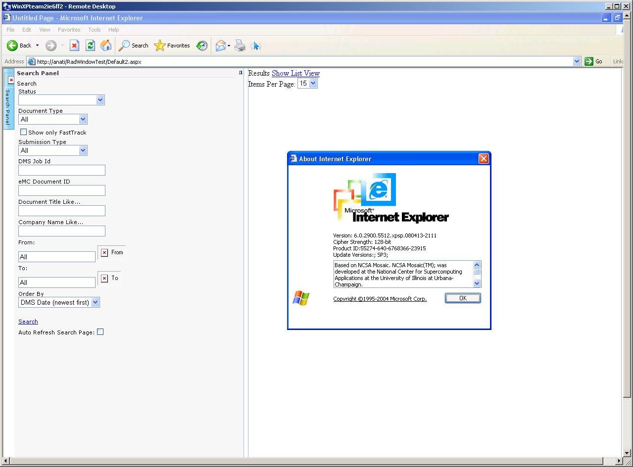Click Windows flag logo in About dialog
633x467 pixels.
tap(301, 298)
